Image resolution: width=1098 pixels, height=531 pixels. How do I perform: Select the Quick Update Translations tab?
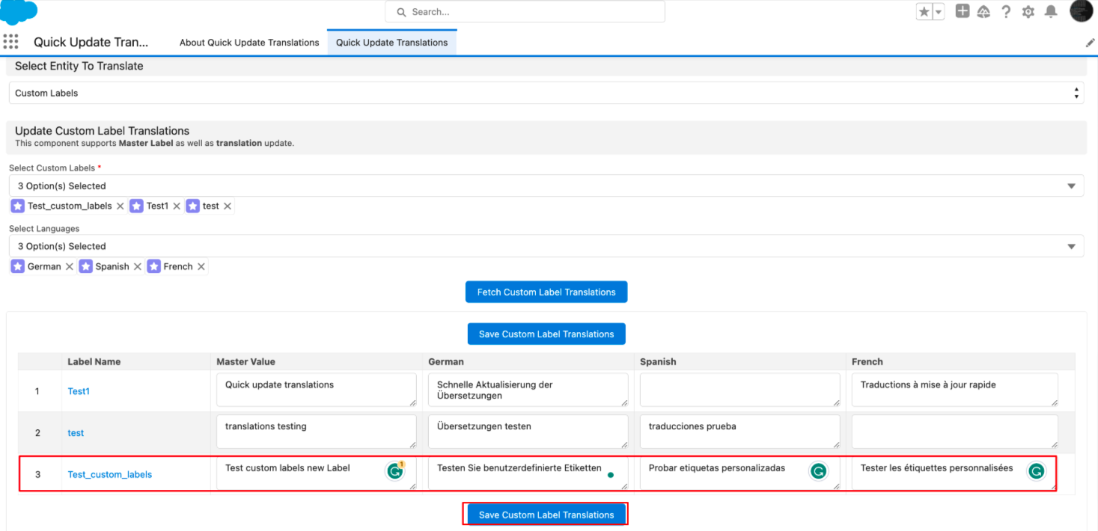pyautogui.click(x=392, y=43)
